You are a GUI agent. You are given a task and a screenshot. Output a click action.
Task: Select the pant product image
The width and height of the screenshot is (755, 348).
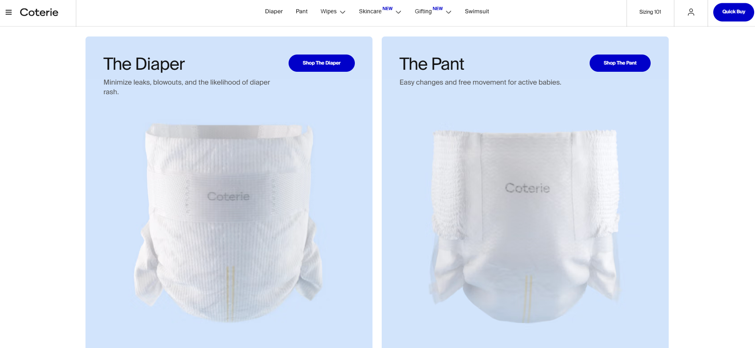(525, 226)
